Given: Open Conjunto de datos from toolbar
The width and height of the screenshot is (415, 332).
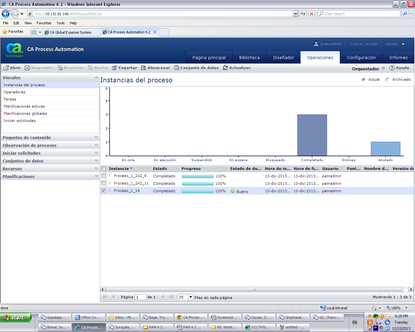Looking at the screenshot, I should (x=177, y=68).
